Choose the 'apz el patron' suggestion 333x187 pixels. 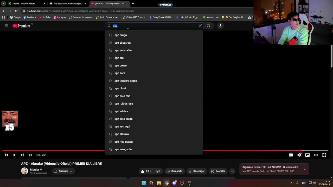tap(154, 43)
